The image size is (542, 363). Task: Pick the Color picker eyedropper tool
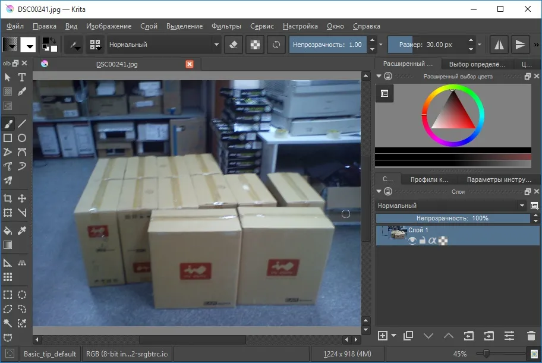(x=22, y=231)
